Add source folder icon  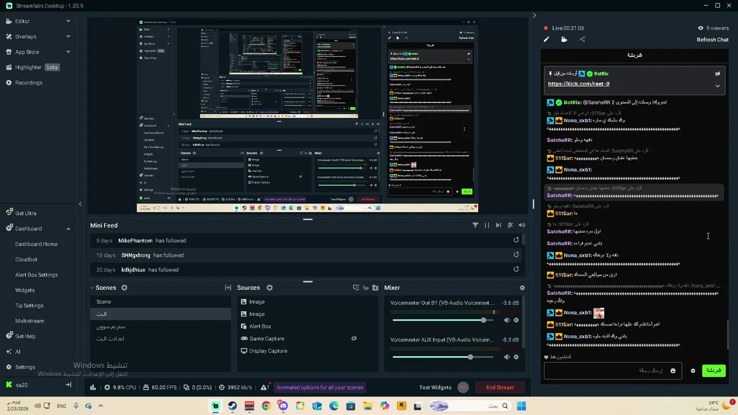click(x=375, y=288)
